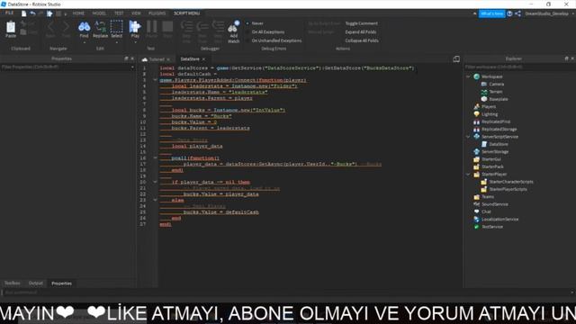Click the What's New button
Screen dimensions: 576x324
(x=492, y=13)
